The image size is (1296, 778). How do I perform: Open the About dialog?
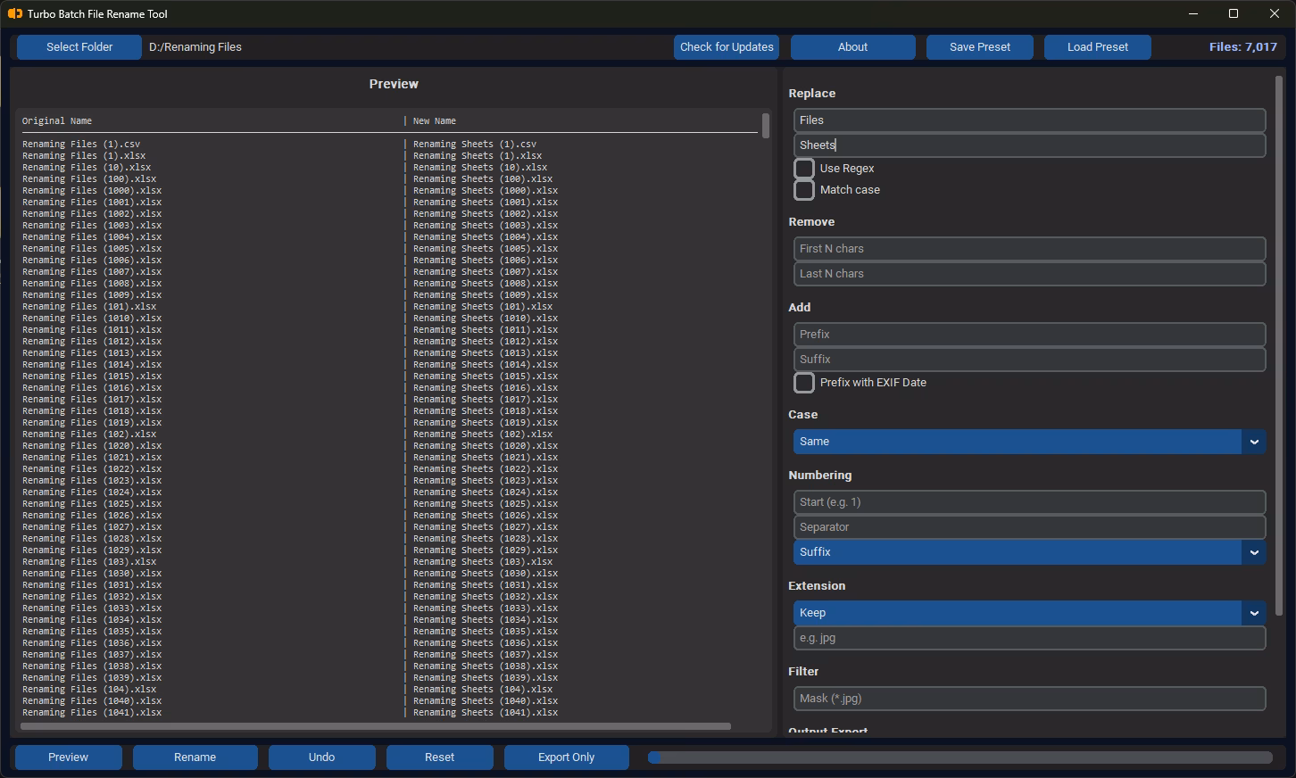[x=852, y=47]
